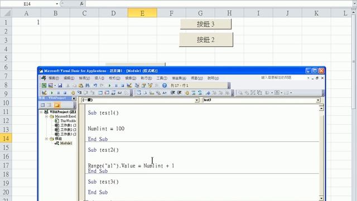Click the Step Into icon
357x201 pixels.
click(79, 93)
